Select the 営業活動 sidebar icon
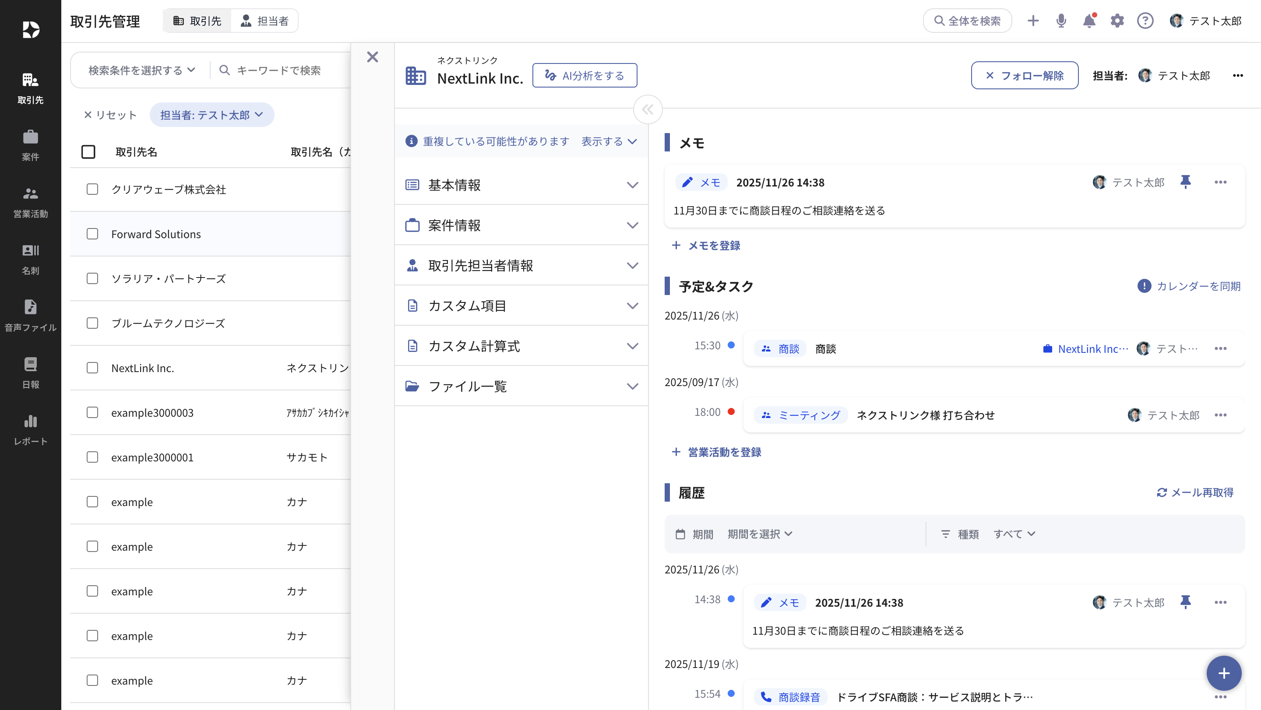The height and width of the screenshot is (710, 1261). 30,202
